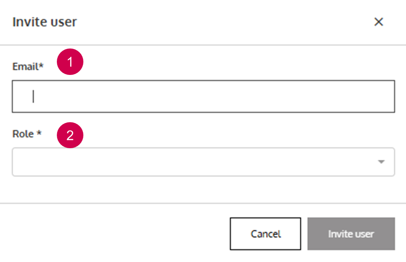Focus the Email input field
The height and width of the screenshot is (262, 406).
click(x=203, y=96)
